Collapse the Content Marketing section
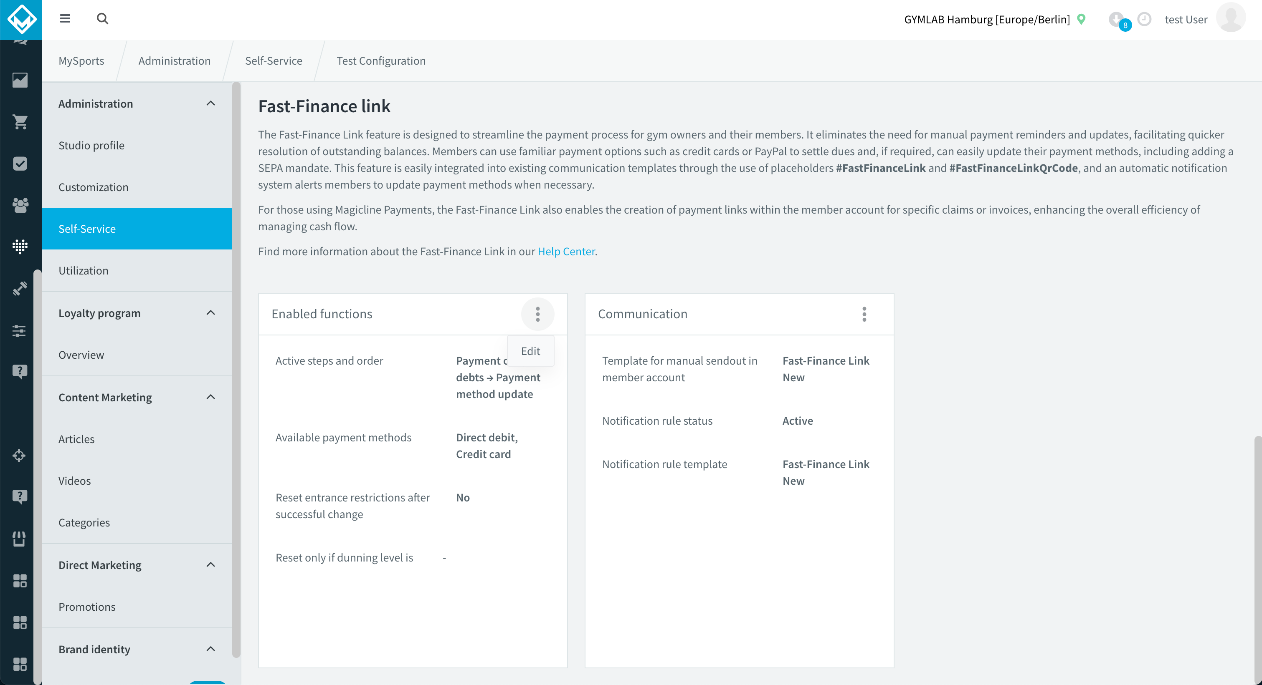This screenshot has height=685, width=1262. (x=210, y=397)
